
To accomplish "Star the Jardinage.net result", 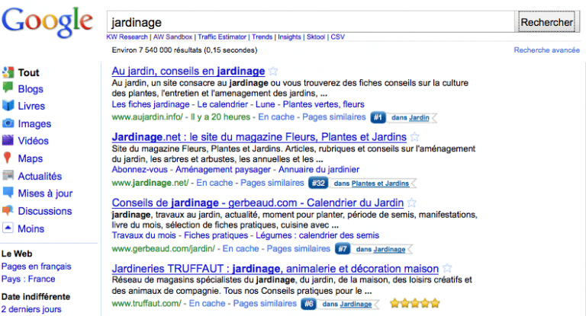I will click(x=414, y=136).
